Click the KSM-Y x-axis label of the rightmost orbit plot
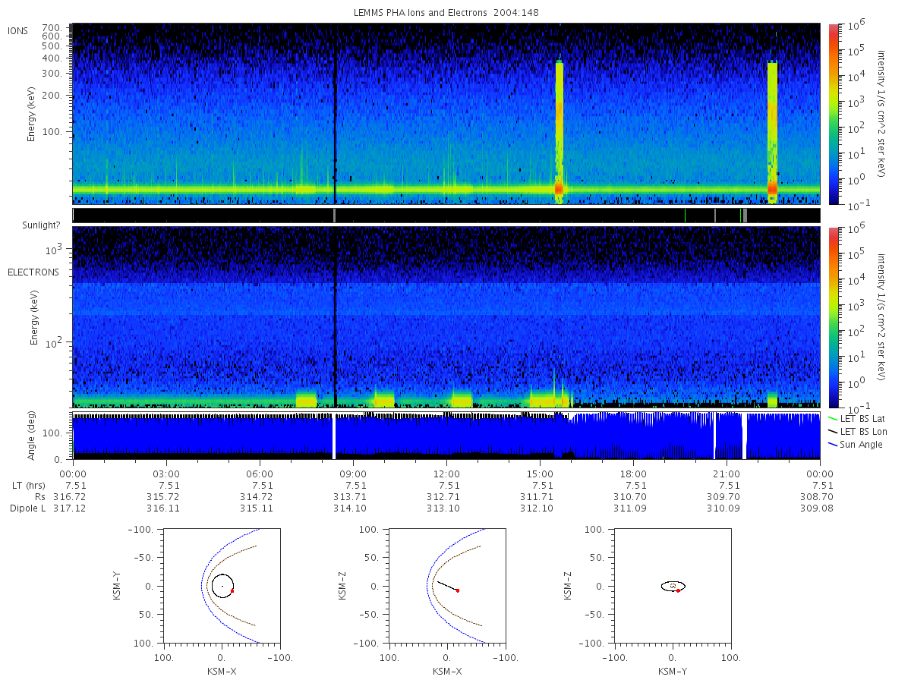The height and width of the screenshot is (683, 911). coord(673,671)
